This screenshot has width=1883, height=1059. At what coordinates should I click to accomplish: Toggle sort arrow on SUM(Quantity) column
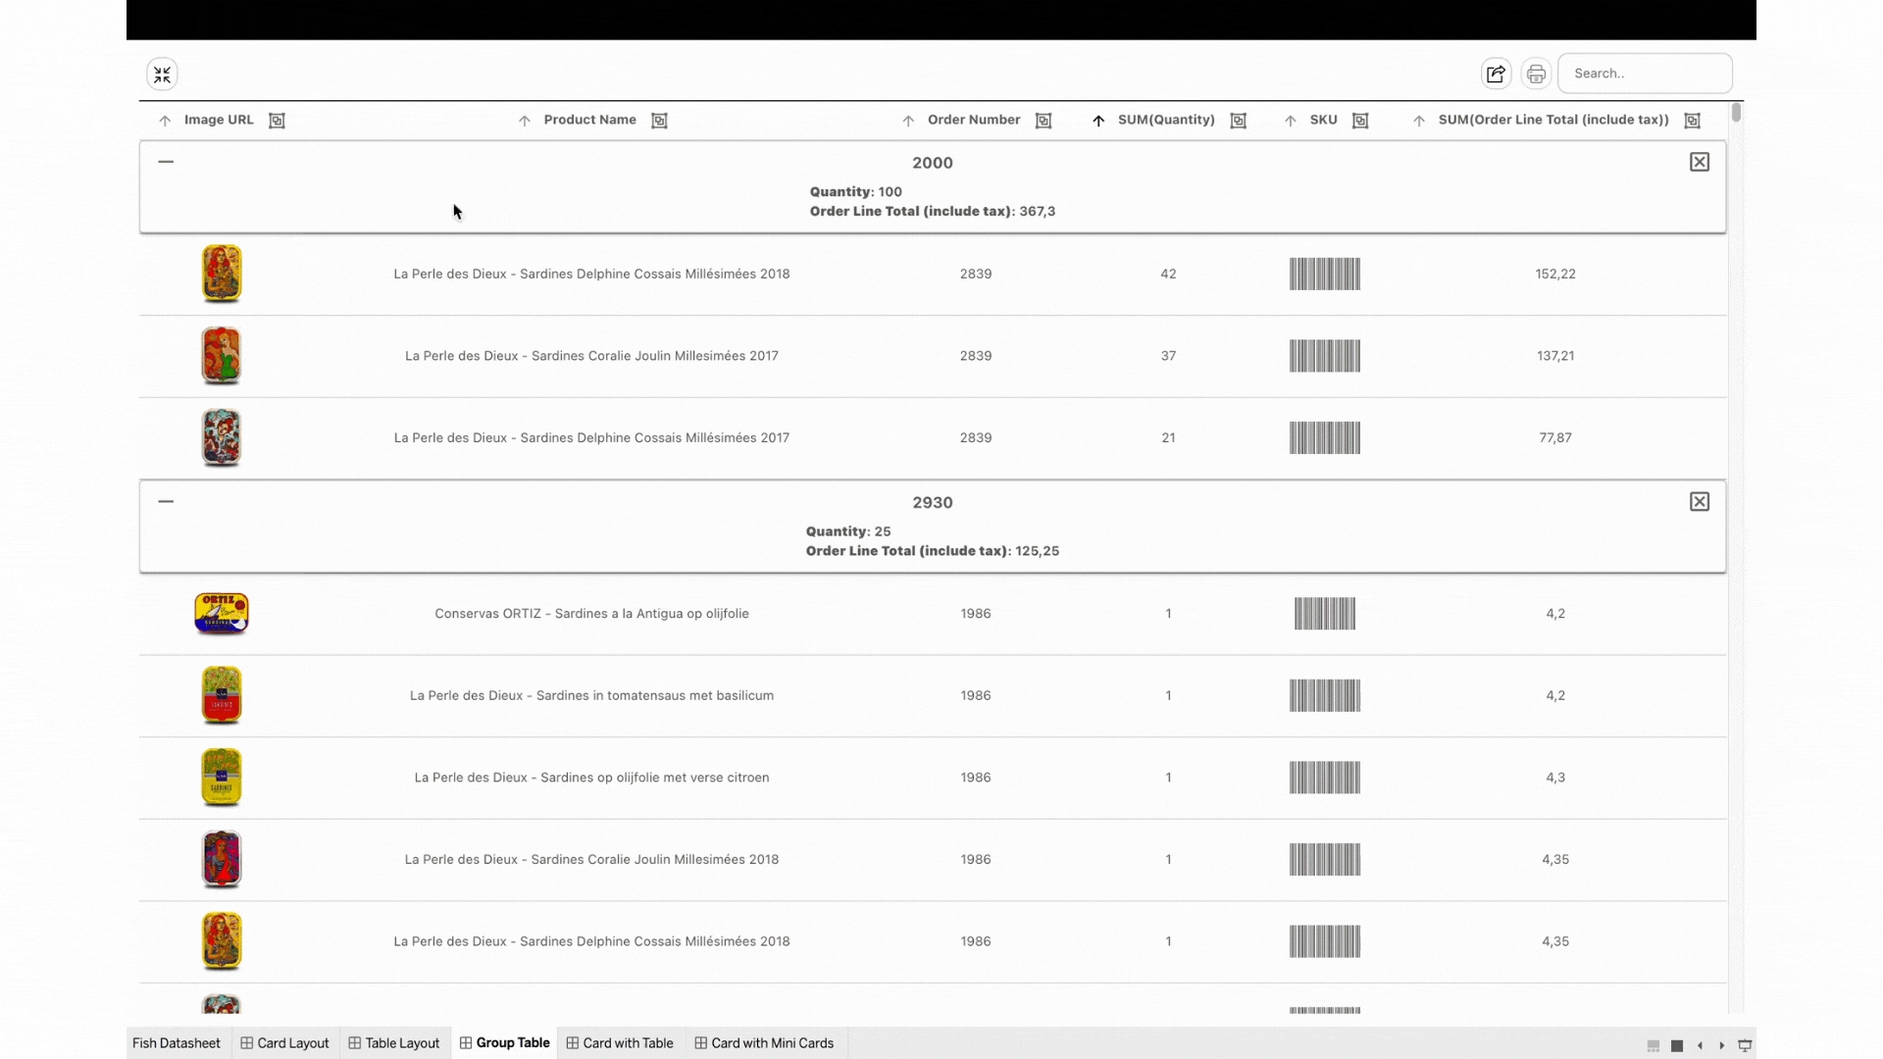1098,121
